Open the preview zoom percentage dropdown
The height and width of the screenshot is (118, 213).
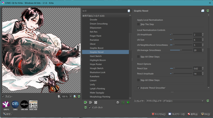point(71,96)
